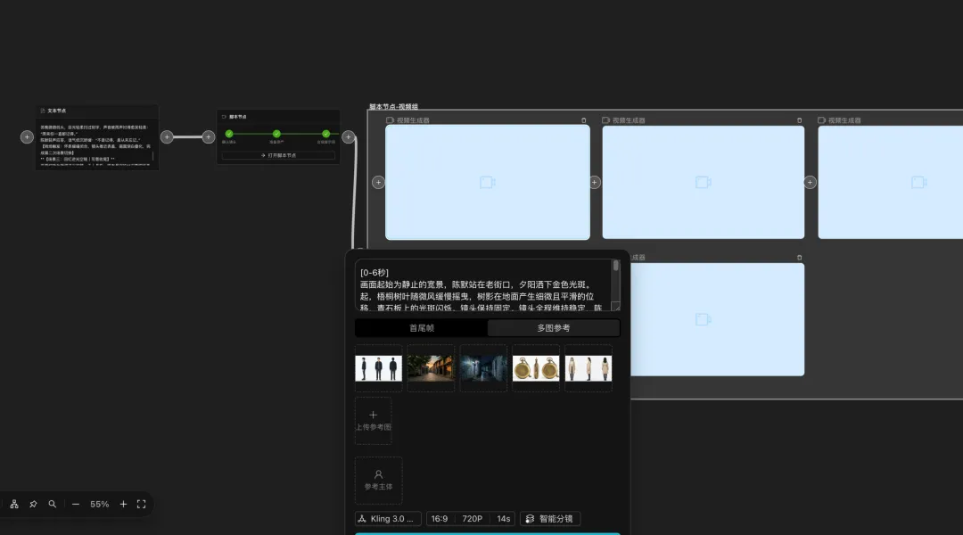Screen dimensions: 963x535
Task: Open canvas search magnifier icon
Action: coord(53,504)
